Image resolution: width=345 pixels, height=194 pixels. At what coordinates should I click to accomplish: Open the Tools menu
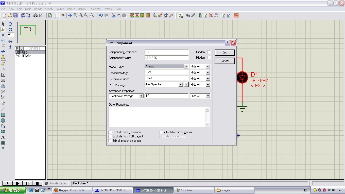pos(28,9)
